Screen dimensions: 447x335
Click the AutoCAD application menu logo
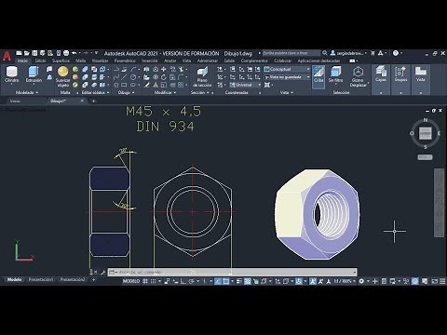click(x=7, y=56)
